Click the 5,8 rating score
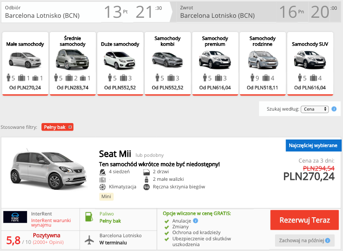This screenshot has height=251, width=343. pyautogui.click(x=13, y=240)
